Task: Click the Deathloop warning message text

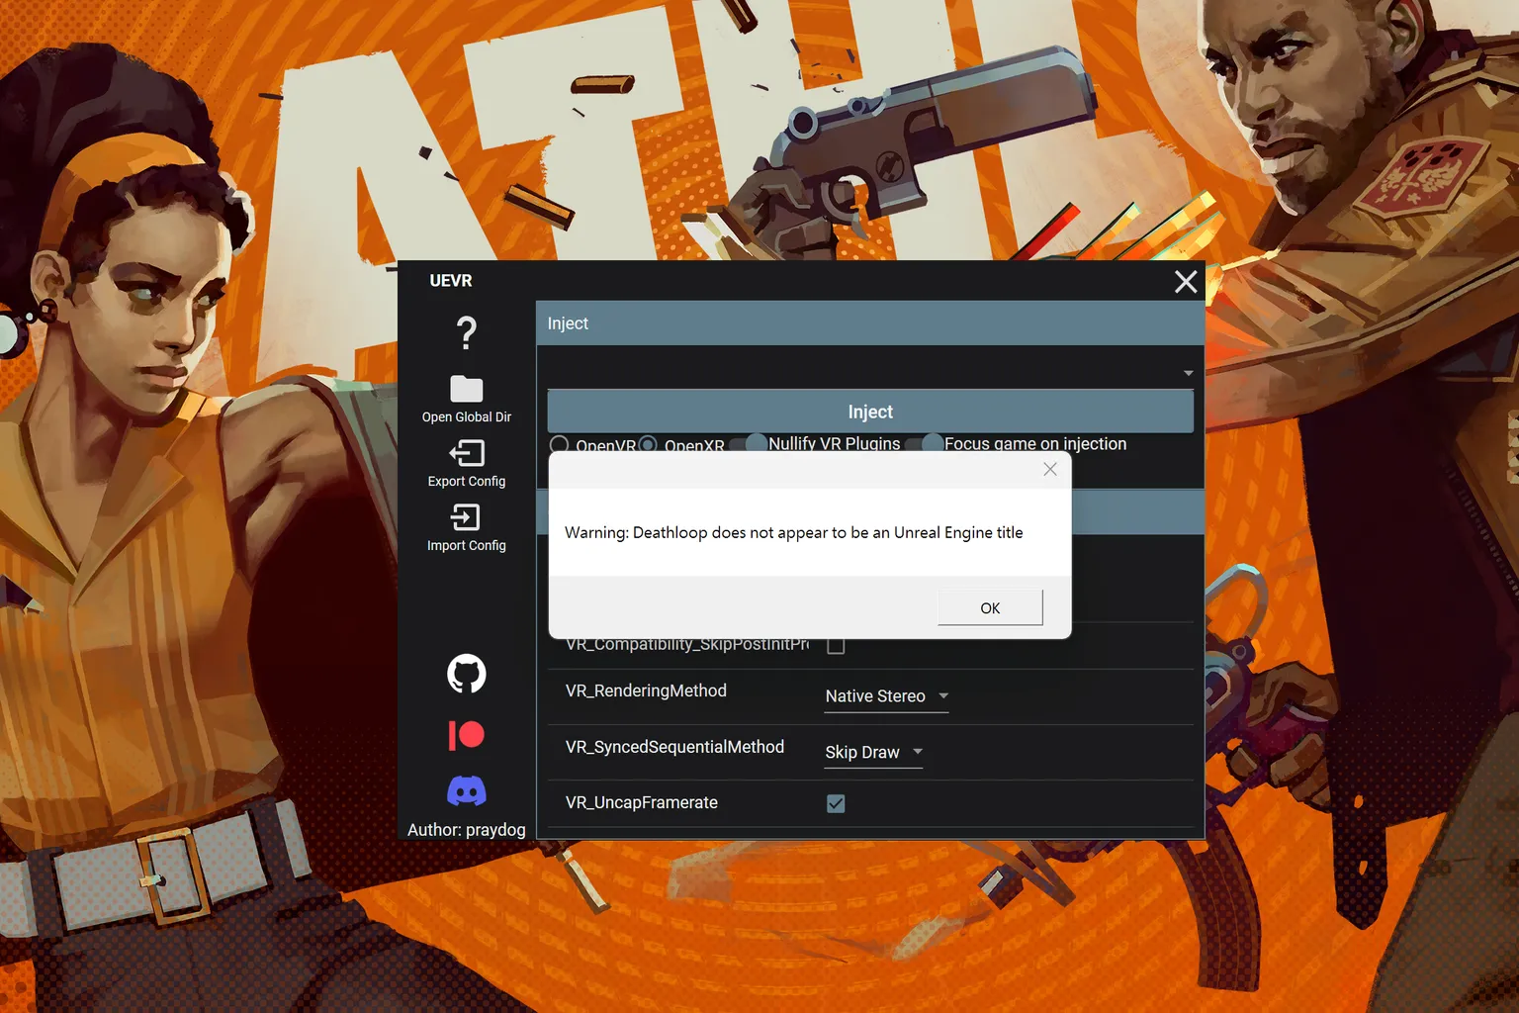Action: pos(794,532)
